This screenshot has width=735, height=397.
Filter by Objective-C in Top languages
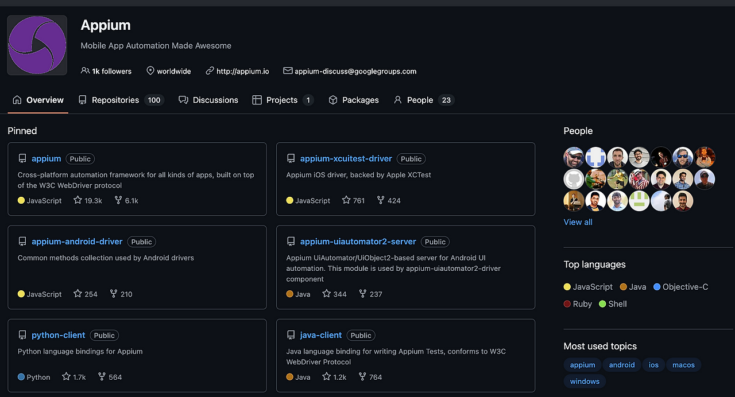[681, 287]
